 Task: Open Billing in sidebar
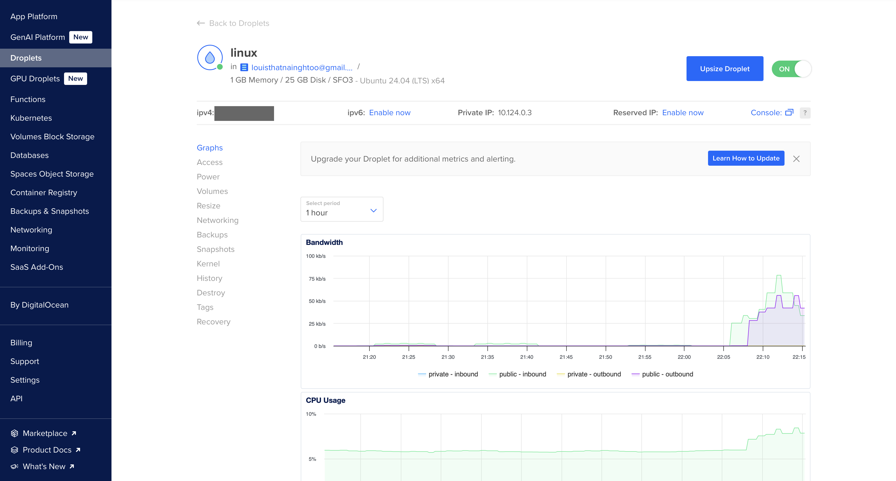pyautogui.click(x=21, y=343)
